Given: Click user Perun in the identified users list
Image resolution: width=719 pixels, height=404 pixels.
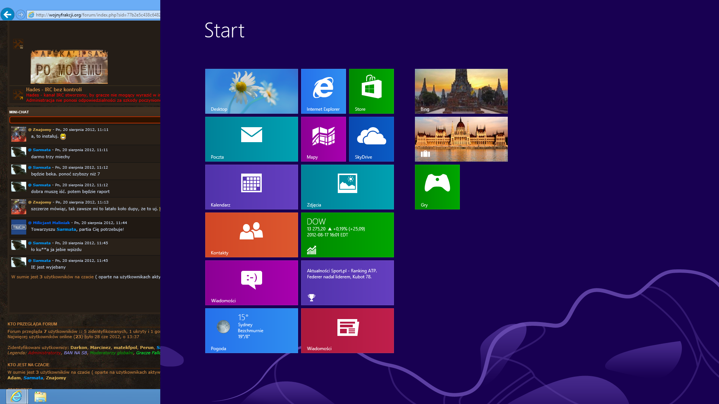Looking at the screenshot, I should pyautogui.click(x=147, y=348).
